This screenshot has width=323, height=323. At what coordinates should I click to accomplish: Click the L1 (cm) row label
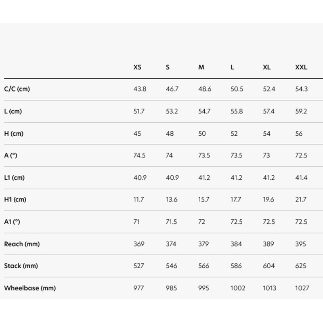pos(15,178)
